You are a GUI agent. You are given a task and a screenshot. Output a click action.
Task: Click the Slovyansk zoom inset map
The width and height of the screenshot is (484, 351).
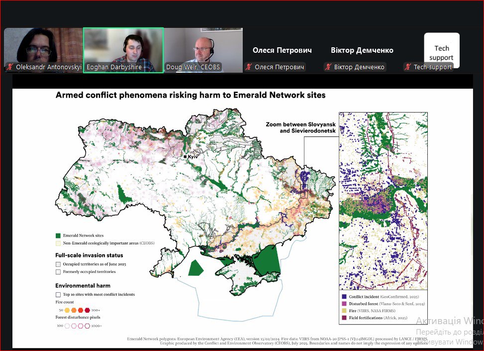pyautogui.click(x=383, y=201)
